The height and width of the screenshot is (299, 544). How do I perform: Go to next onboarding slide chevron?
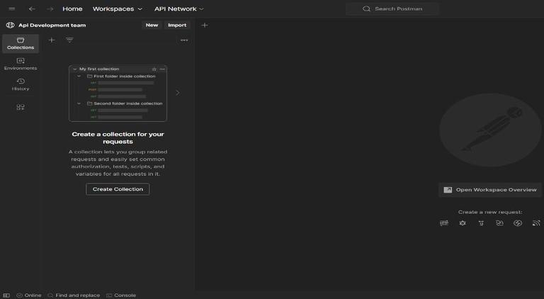(x=178, y=93)
